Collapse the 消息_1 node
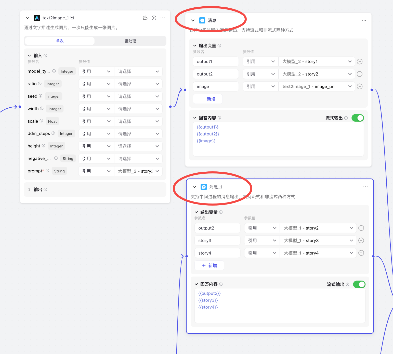The image size is (393, 354). [x=194, y=187]
